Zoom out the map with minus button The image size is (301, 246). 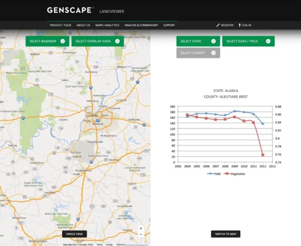point(141,234)
